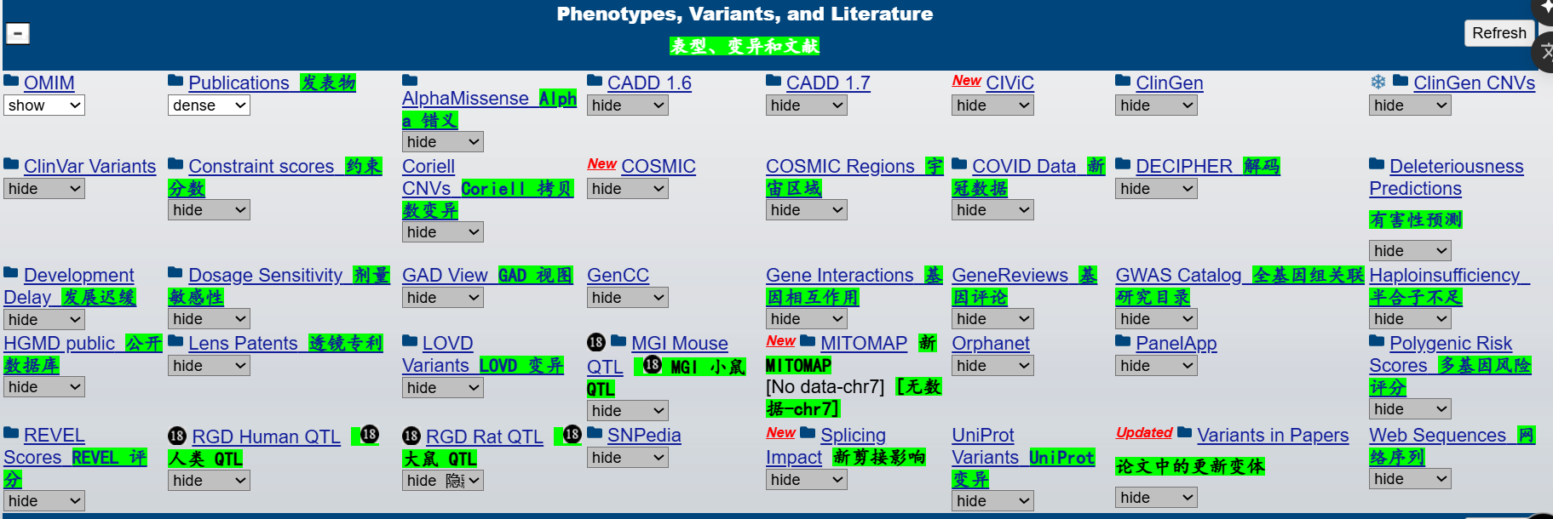Open the RGD Rat QTL visibility dropdown
Image resolution: width=1553 pixels, height=519 pixels.
[443, 481]
